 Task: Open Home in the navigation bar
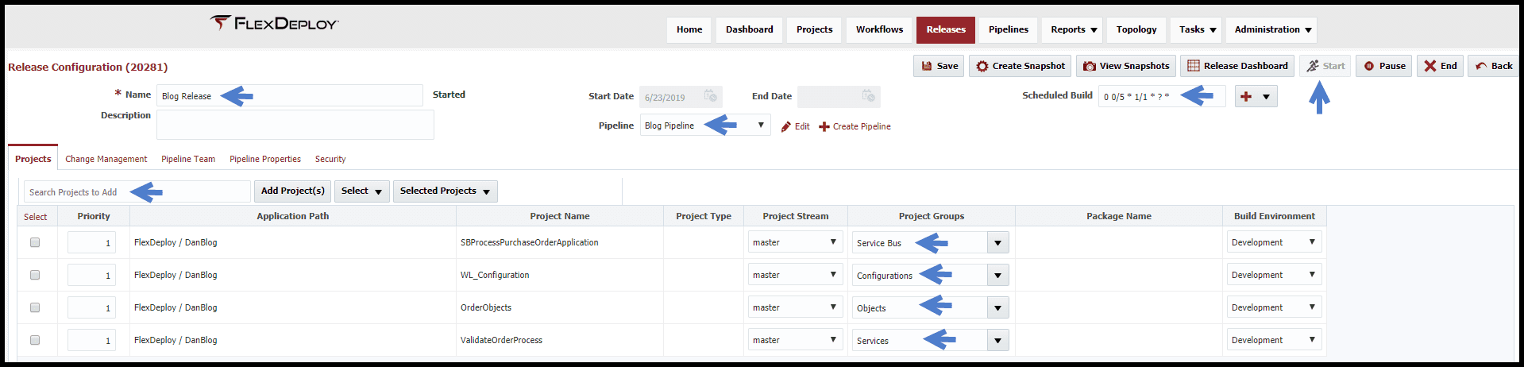[689, 29]
